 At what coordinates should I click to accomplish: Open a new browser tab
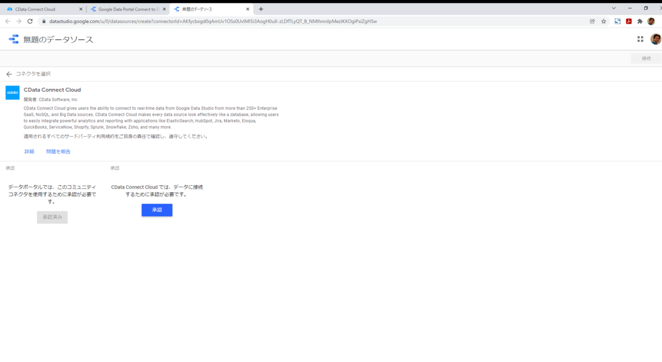click(x=261, y=9)
